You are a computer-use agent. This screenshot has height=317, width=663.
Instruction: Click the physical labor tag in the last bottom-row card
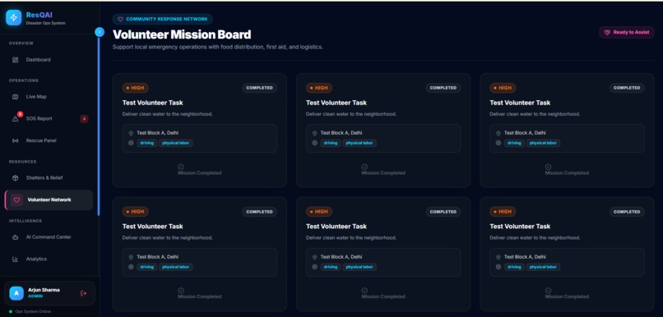(544, 267)
